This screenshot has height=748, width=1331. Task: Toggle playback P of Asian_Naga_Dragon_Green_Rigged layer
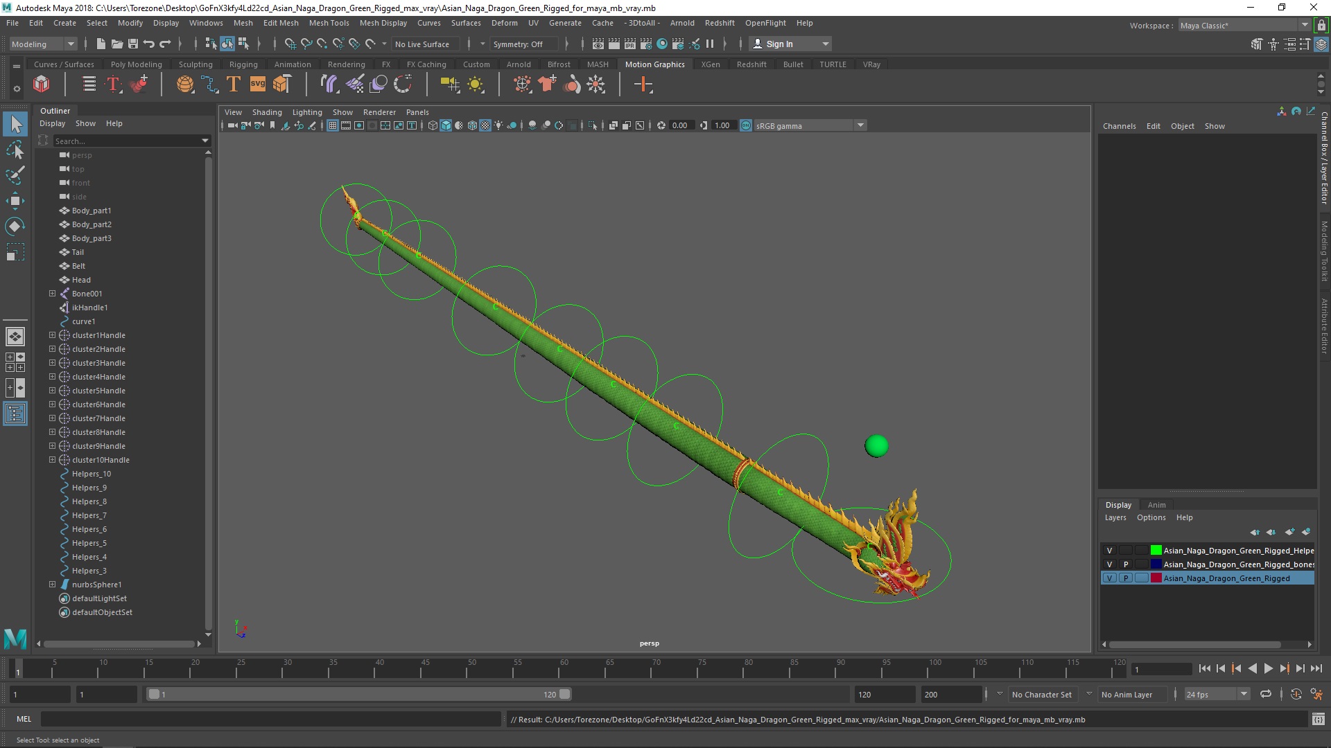[x=1126, y=578]
